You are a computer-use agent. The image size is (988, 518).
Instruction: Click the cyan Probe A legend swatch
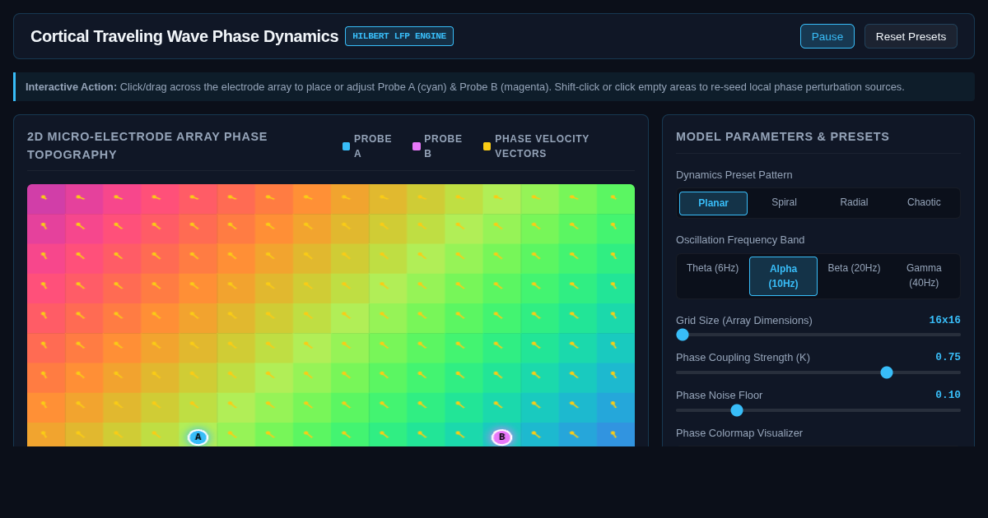pyautogui.click(x=346, y=146)
